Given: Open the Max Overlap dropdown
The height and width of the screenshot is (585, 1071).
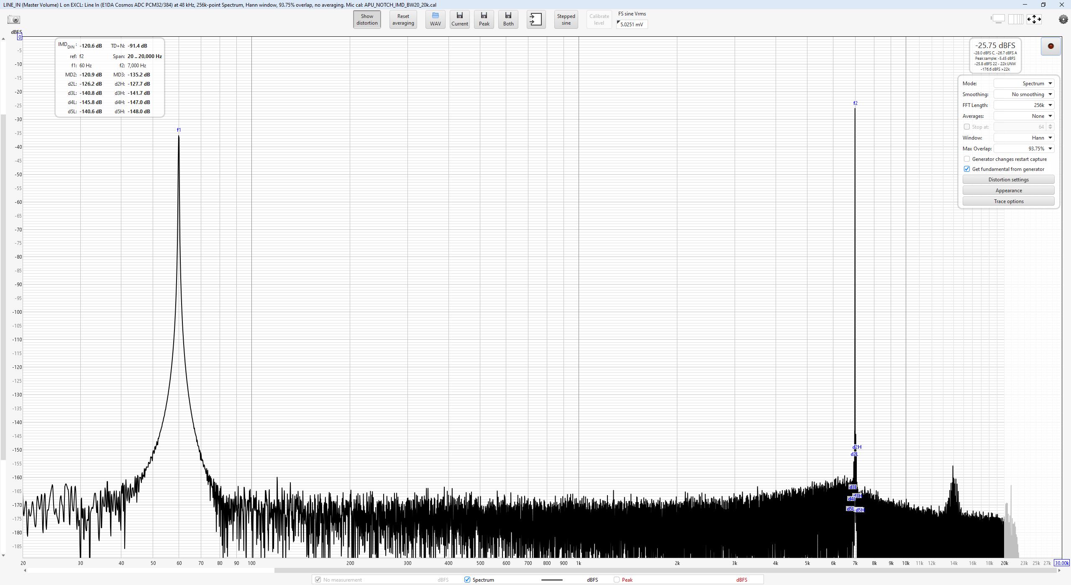Looking at the screenshot, I should pyautogui.click(x=1024, y=149).
